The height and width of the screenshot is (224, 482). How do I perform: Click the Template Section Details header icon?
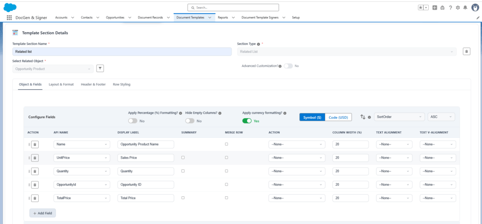[x=15, y=32]
